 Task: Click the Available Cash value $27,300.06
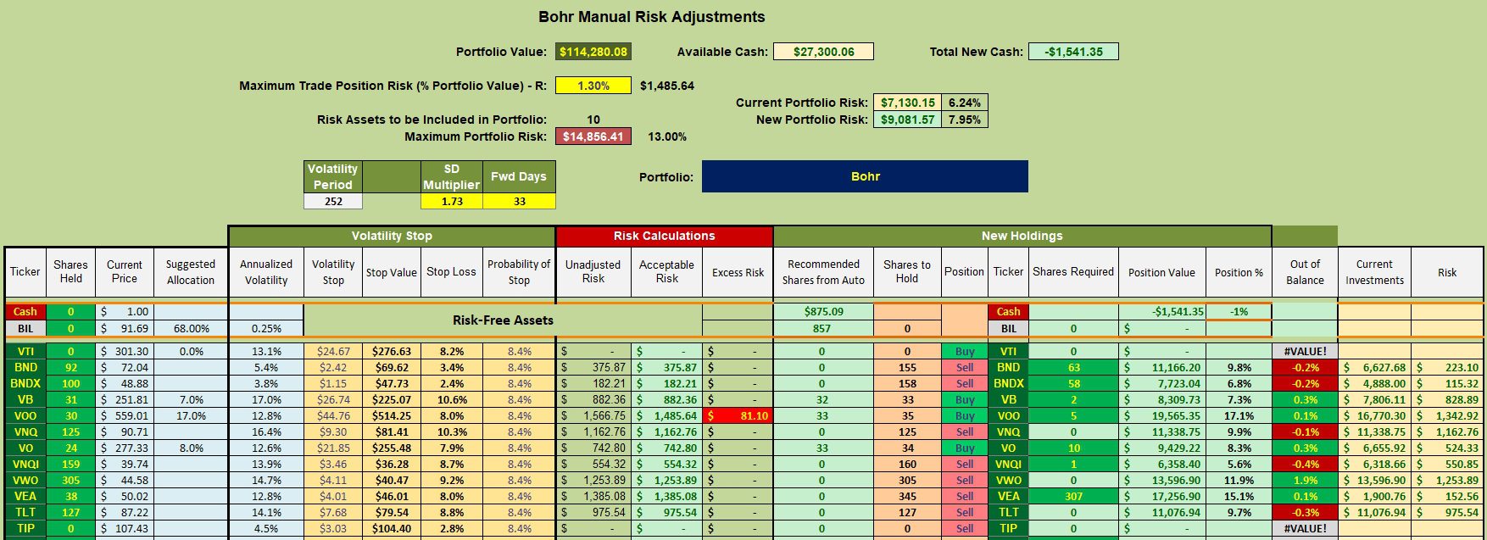(823, 52)
